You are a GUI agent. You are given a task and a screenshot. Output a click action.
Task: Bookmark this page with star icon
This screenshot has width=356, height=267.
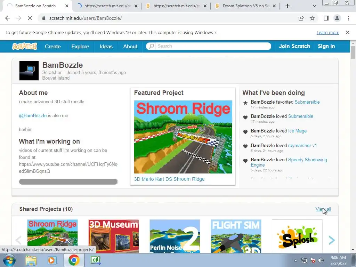click(x=313, y=18)
